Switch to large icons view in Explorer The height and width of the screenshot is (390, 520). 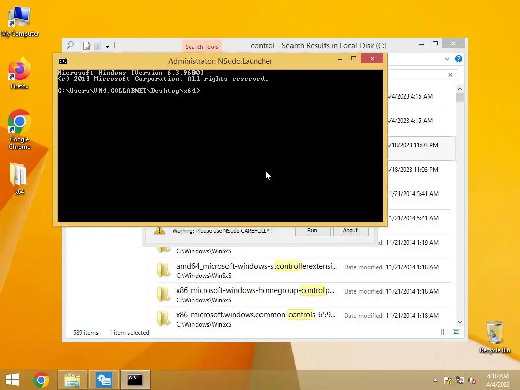[457, 332]
